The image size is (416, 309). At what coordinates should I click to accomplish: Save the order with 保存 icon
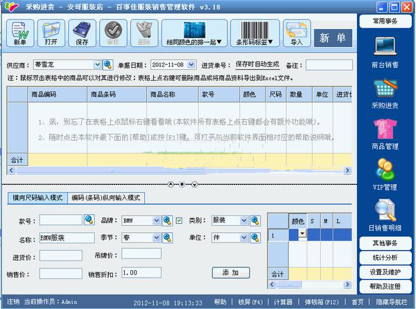coord(82,33)
